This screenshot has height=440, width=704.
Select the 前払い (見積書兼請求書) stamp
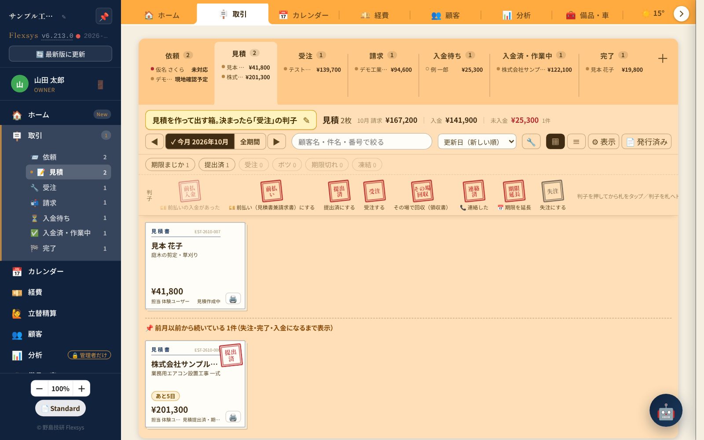click(271, 195)
